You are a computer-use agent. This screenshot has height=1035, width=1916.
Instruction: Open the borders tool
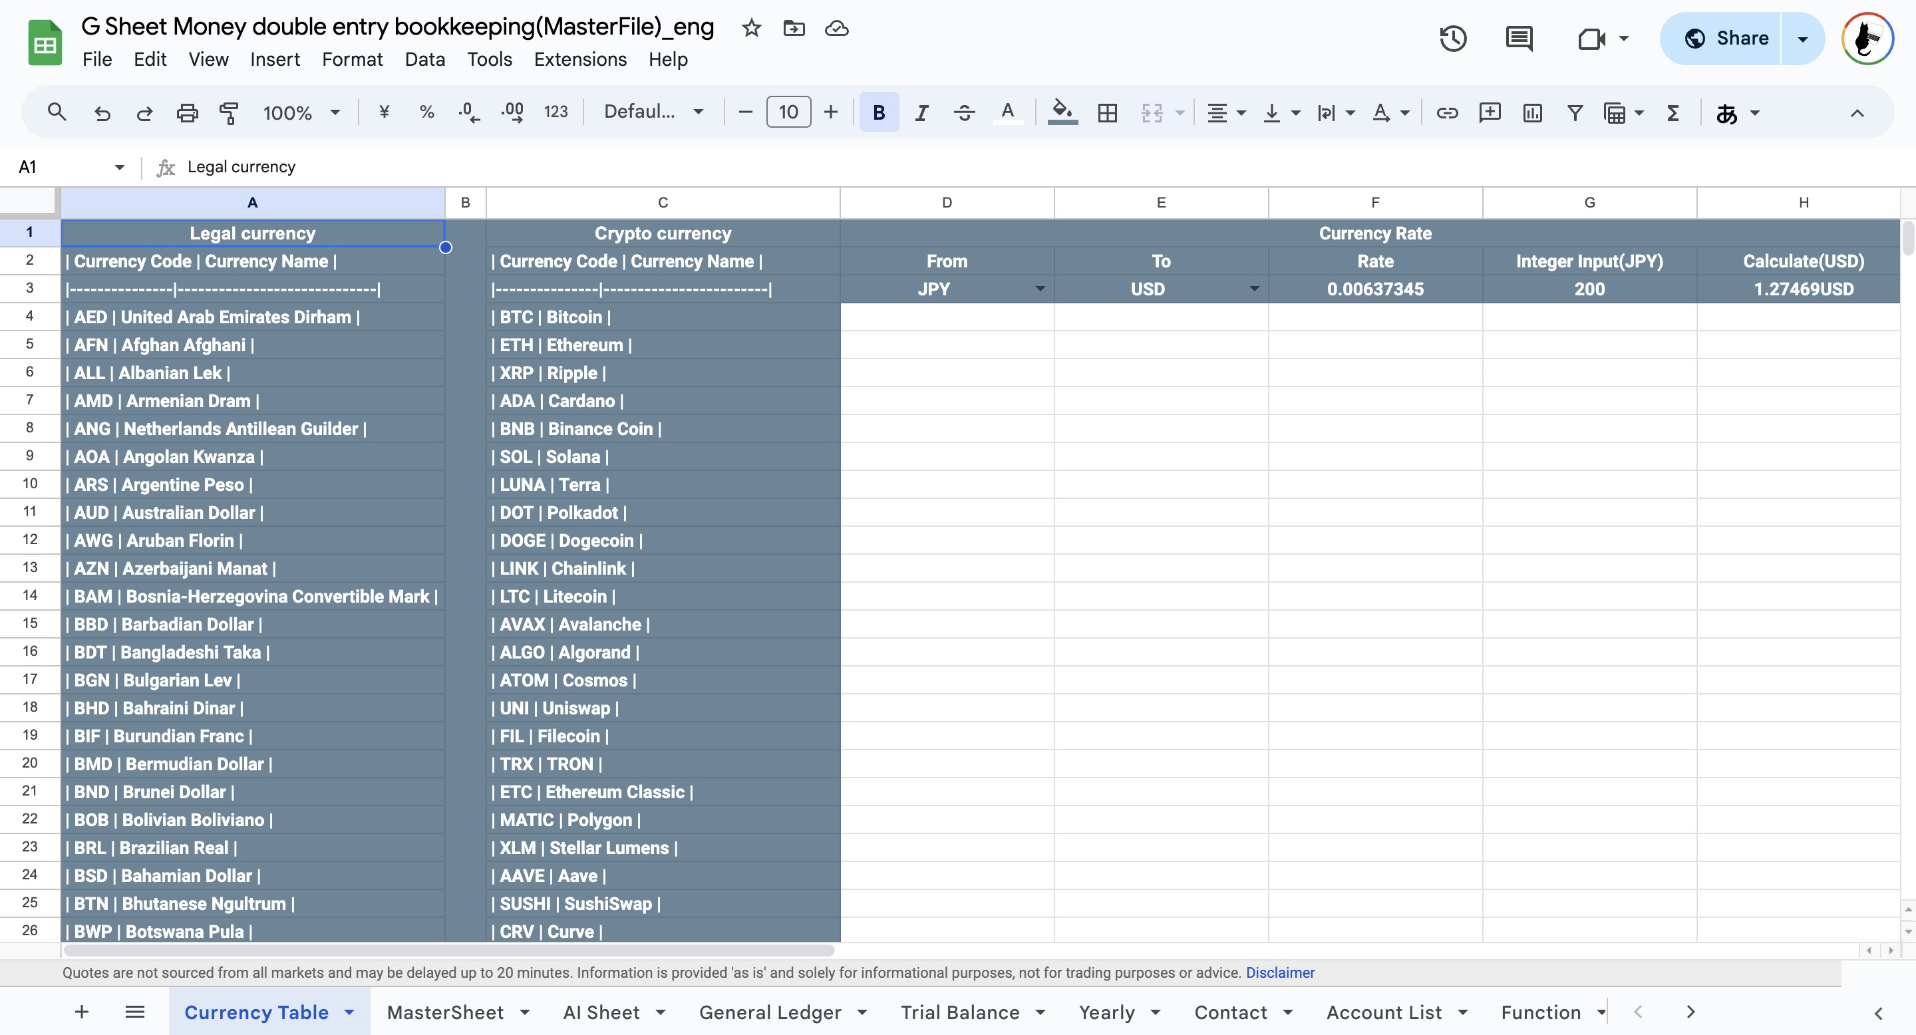1108,113
